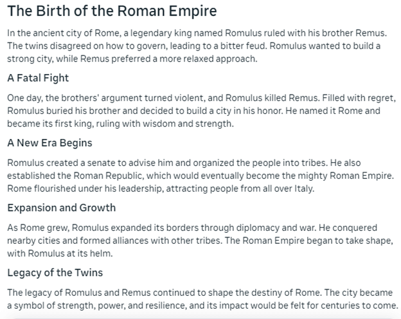401x319 pixels.
Task: Click the "The Birth of the Roman Empire" title
Action: click(x=112, y=12)
